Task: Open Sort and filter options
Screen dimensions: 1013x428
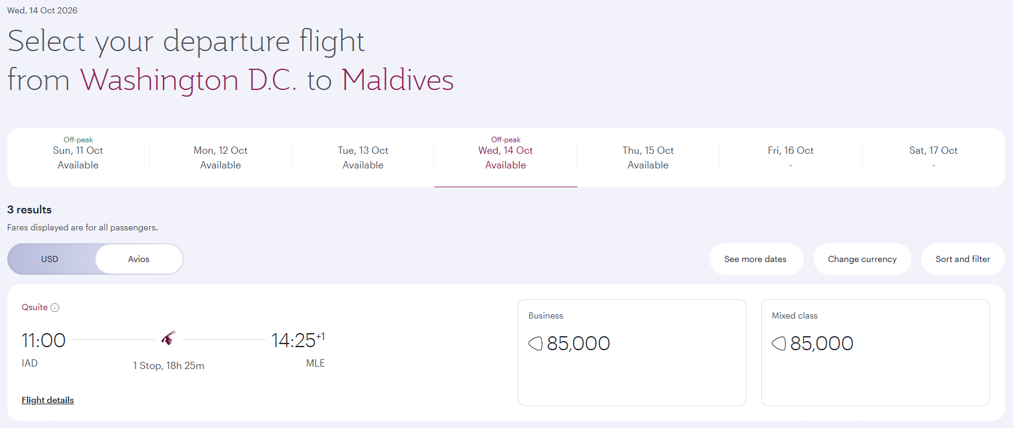Action: [x=963, y=259]
